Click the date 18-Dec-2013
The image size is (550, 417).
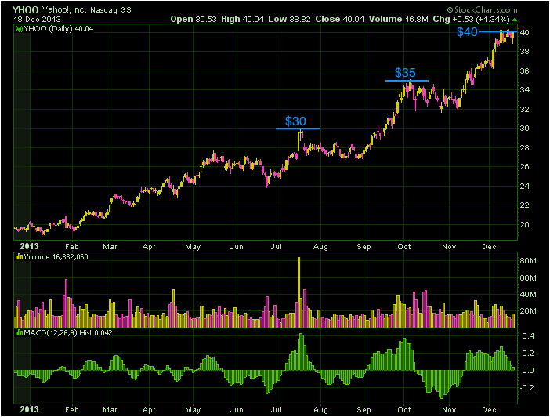37,20
